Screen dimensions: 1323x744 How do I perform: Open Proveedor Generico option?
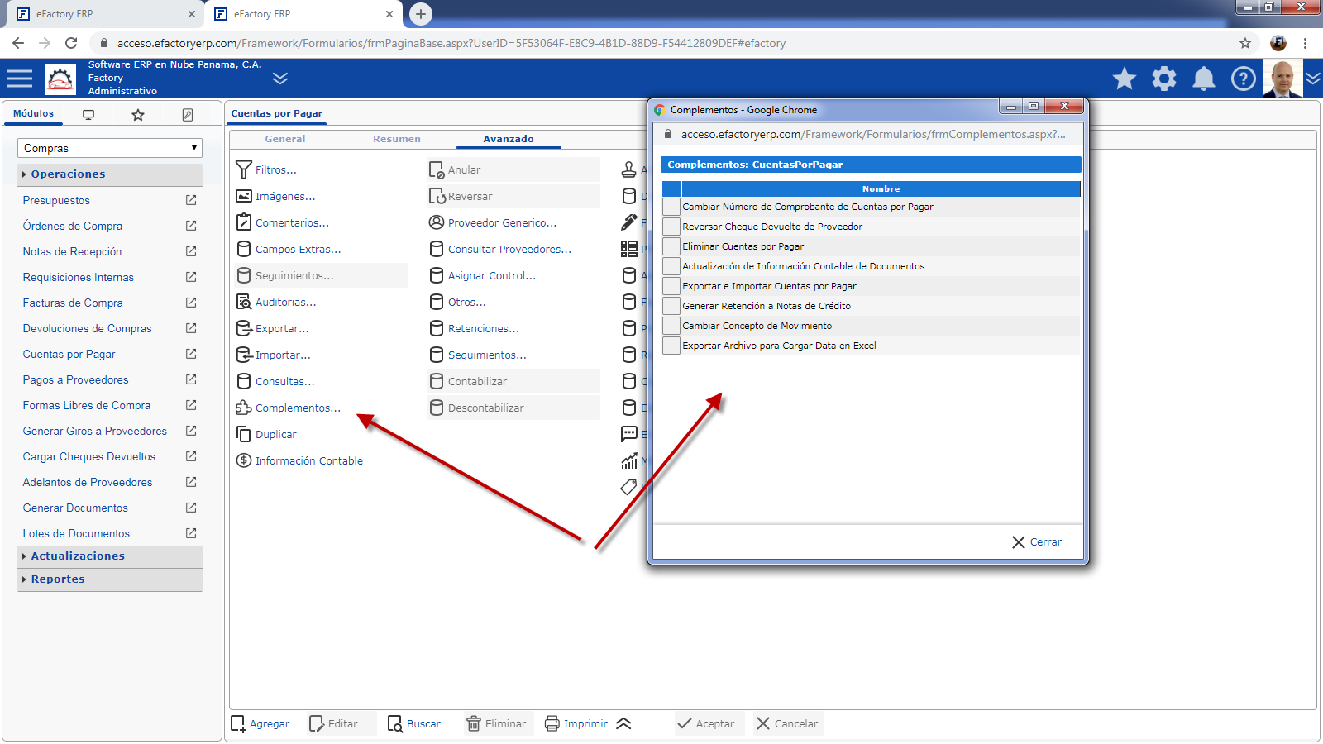click(x=493, y=222)
